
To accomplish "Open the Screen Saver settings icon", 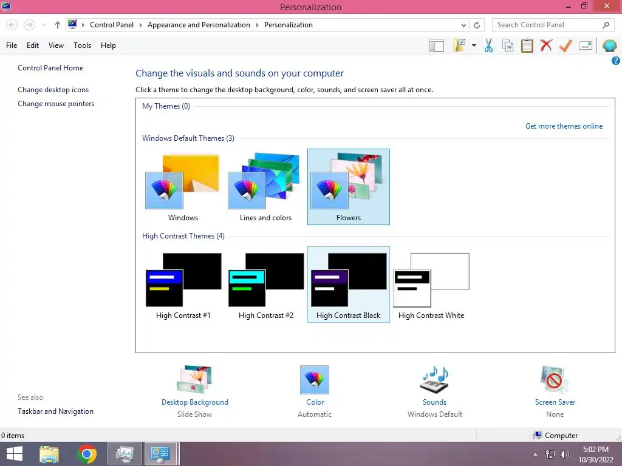I will pyautogui.click(x=555, y=380).
